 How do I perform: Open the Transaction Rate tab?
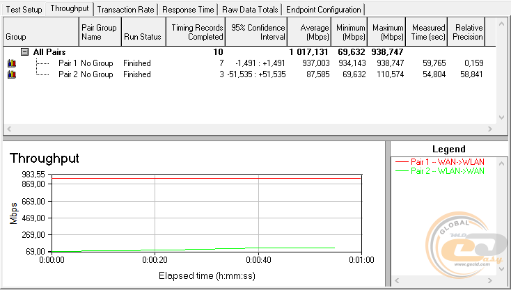(x=125, y=10)
